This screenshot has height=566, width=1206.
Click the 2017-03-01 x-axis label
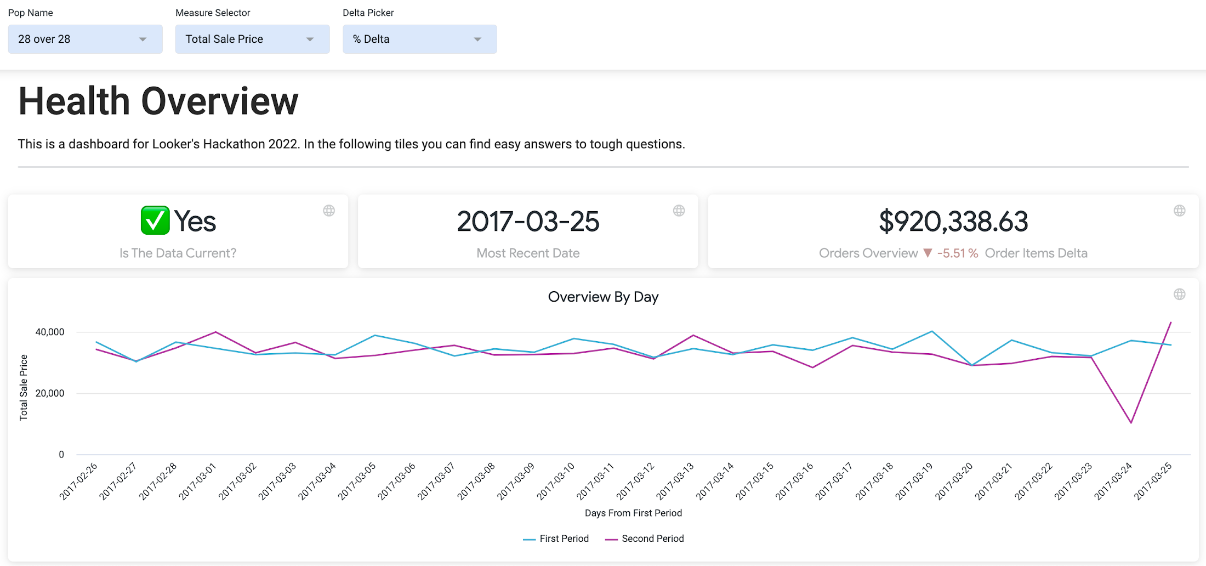point(198,481)
